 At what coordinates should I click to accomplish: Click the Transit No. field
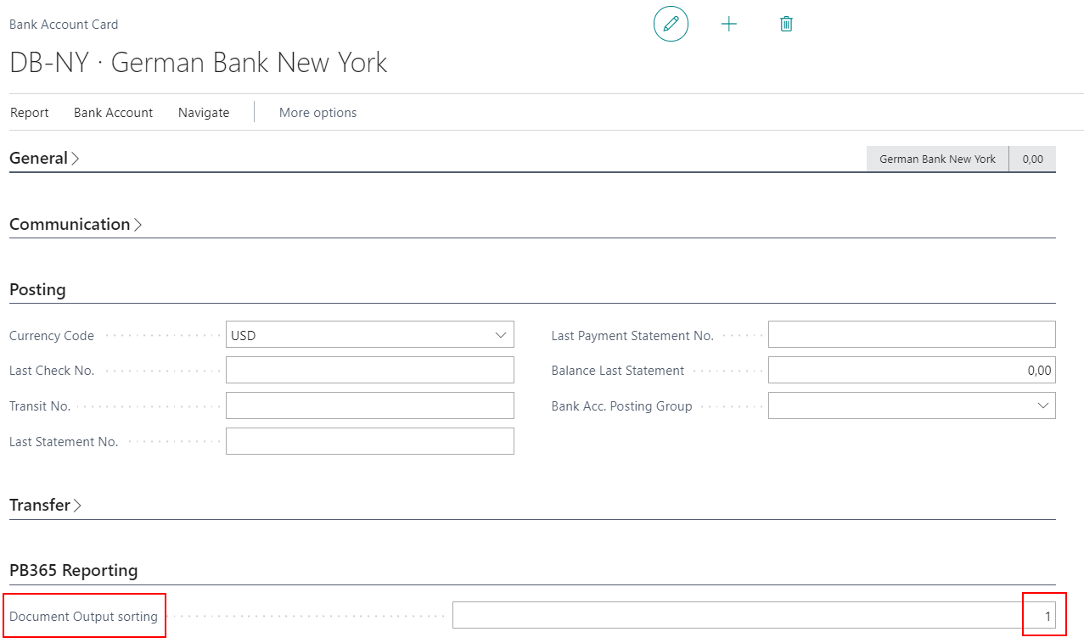(x=370, y=405)
